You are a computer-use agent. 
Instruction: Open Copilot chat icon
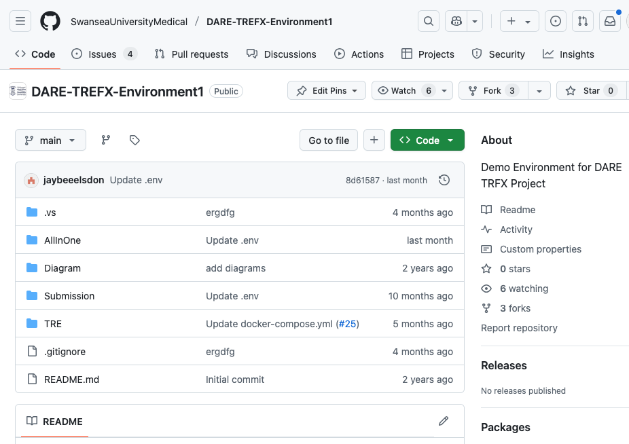point(456,21)
